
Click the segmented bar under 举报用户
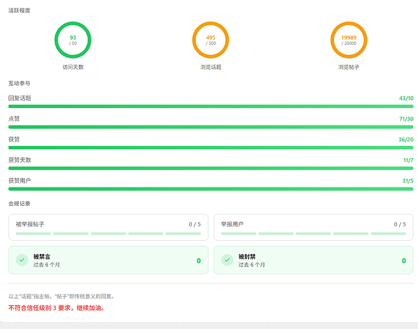coord(313,234)
